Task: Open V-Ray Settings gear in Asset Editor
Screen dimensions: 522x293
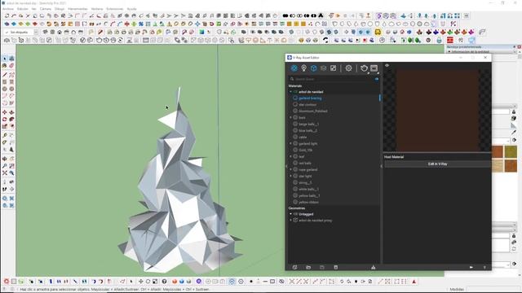Action: [x=348, y=68]
